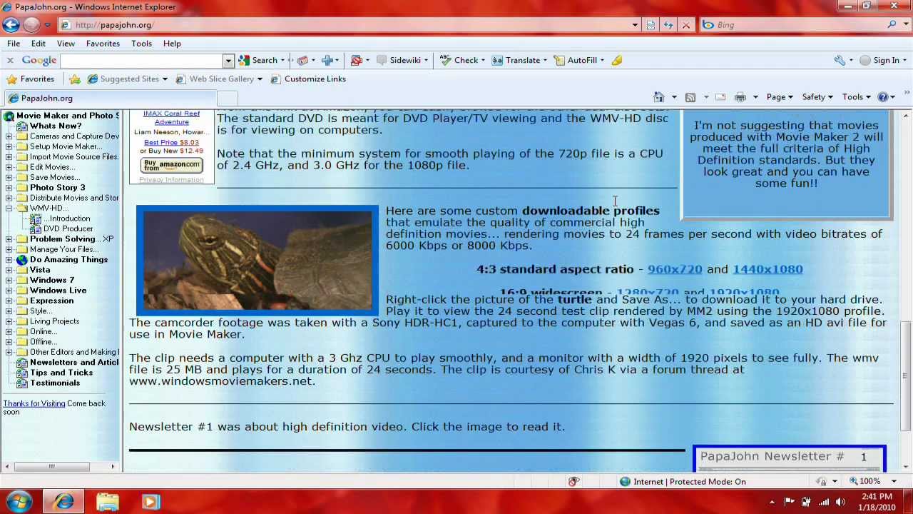The height and width of the screenshot is (514, 913).
Task: Open the Help menu
Action: click(172, 44)
